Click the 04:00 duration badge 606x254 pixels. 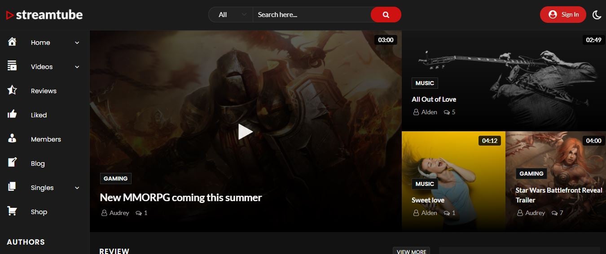(593, 141)
